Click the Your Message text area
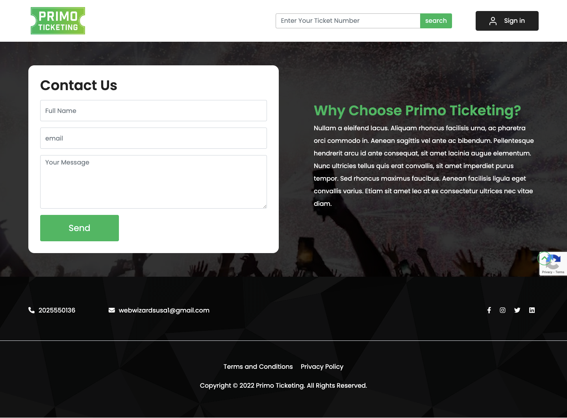The width and height of the screenshot is (567, 418). pos(154,182)
